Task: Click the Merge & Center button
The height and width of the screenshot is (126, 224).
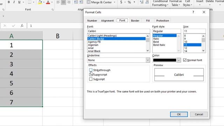Action: (x=99, y=2)
